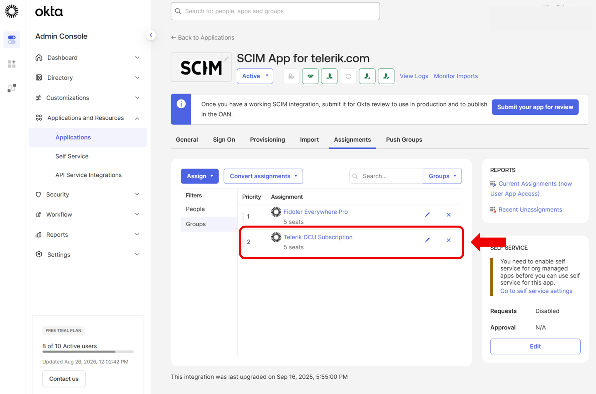Screen dimensions: 596x394
Task: Expand the Workflow menu chevron
Action: coord(137,214)
